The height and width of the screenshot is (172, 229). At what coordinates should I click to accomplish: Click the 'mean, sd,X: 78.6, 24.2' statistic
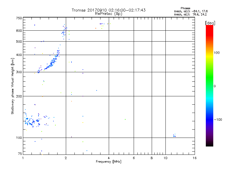(190, 14)
